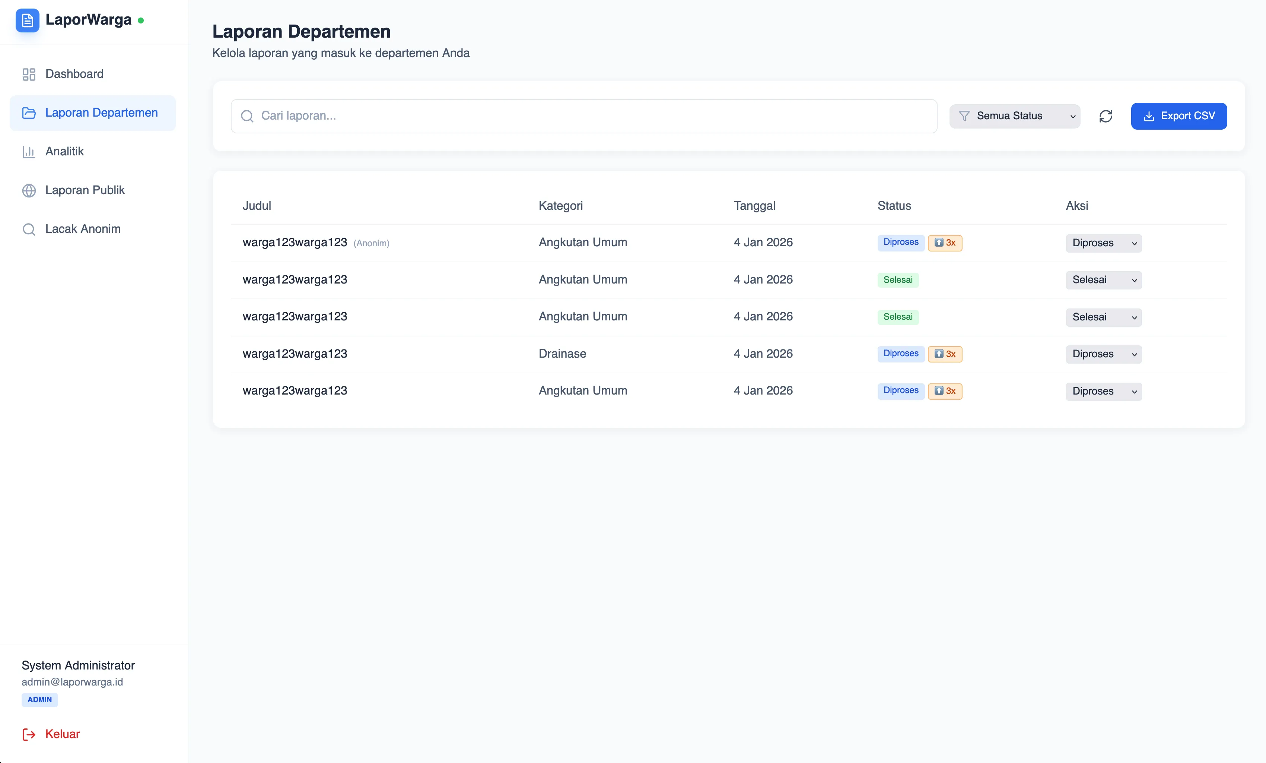Click the orange 3x escalation badge on Drainase row

tap(945, 354)
